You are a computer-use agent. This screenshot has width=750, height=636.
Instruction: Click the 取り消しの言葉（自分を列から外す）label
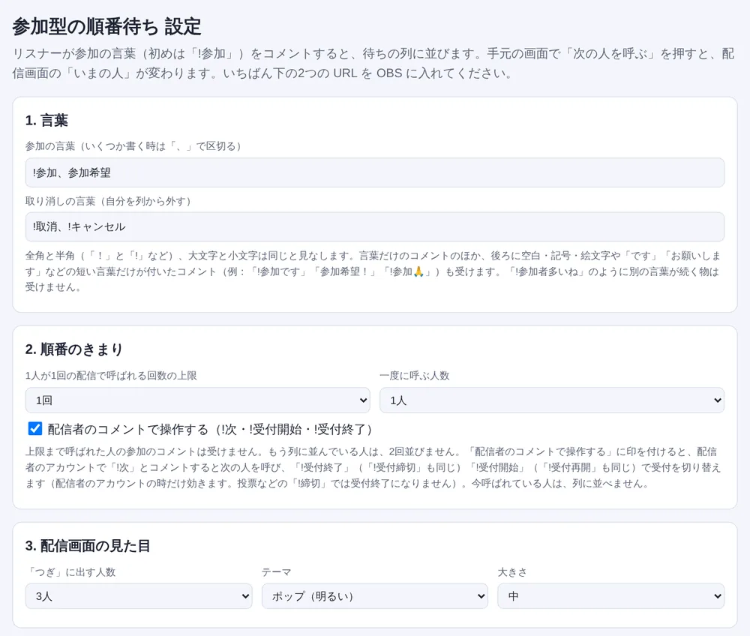[110, 201]
